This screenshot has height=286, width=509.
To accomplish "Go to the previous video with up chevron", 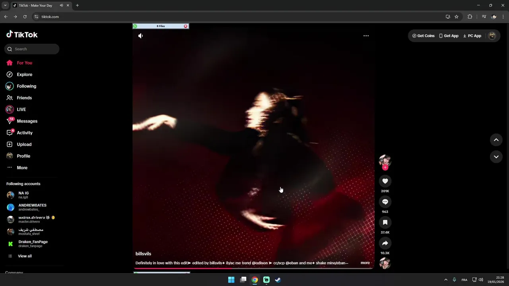I will click(496, 140).
